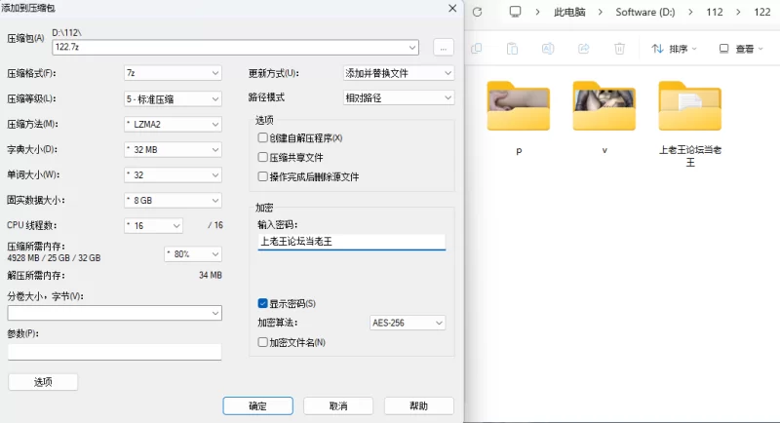Viewport: 780px width, 423px height.
Task: Click the 帮助 button
Action: click(x=419, y=405)
